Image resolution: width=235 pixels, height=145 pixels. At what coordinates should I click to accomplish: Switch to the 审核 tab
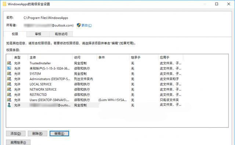pos(38,34)
